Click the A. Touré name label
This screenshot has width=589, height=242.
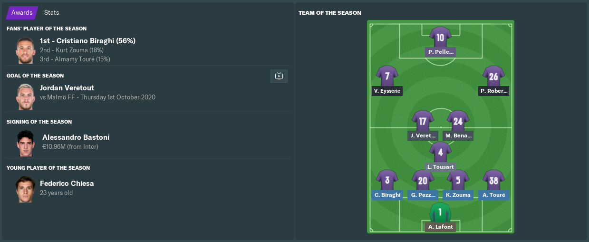[493, 195]
